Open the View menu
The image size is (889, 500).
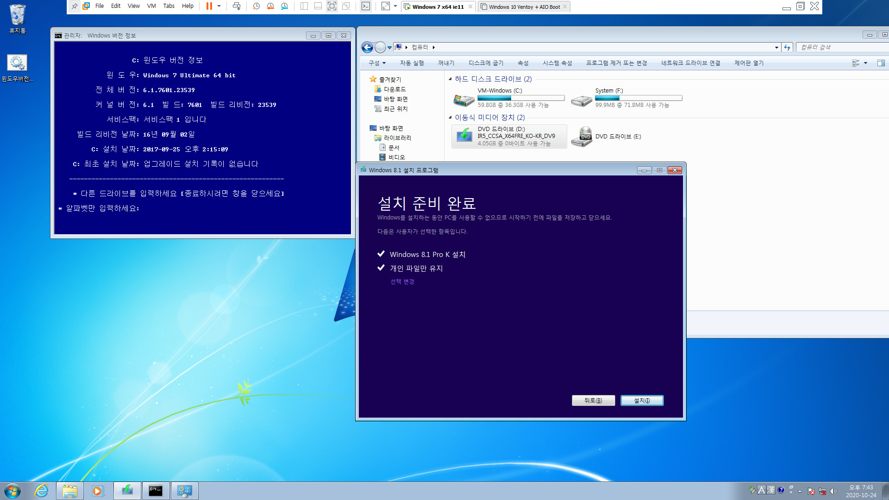coord(134,6)
